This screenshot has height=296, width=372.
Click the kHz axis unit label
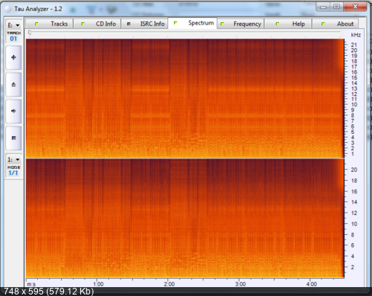[356, 35]
